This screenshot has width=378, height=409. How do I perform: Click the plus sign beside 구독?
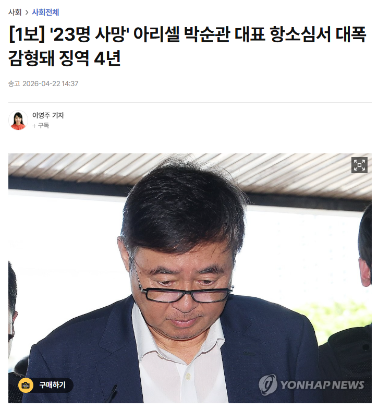click(34, 126)
